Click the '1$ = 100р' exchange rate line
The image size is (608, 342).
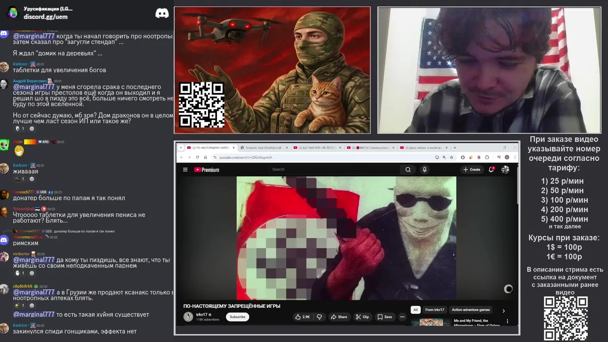pyautogui.click(x=564, y=247)
